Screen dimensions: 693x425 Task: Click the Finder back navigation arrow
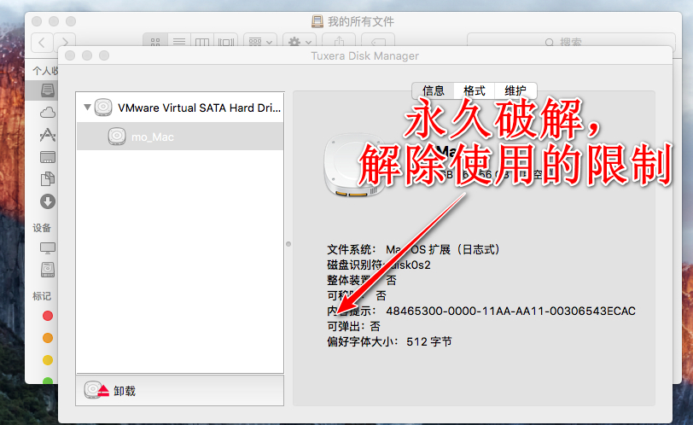(42, 43)
